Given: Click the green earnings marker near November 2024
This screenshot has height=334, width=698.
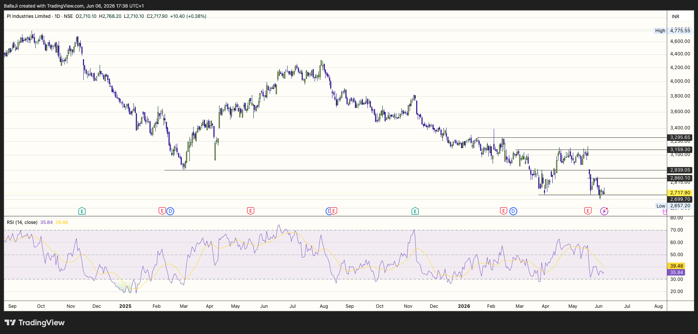Looking at the screenshot, I should [82, 211].
